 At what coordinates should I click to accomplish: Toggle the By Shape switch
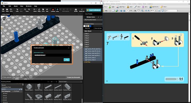[13, 91]
